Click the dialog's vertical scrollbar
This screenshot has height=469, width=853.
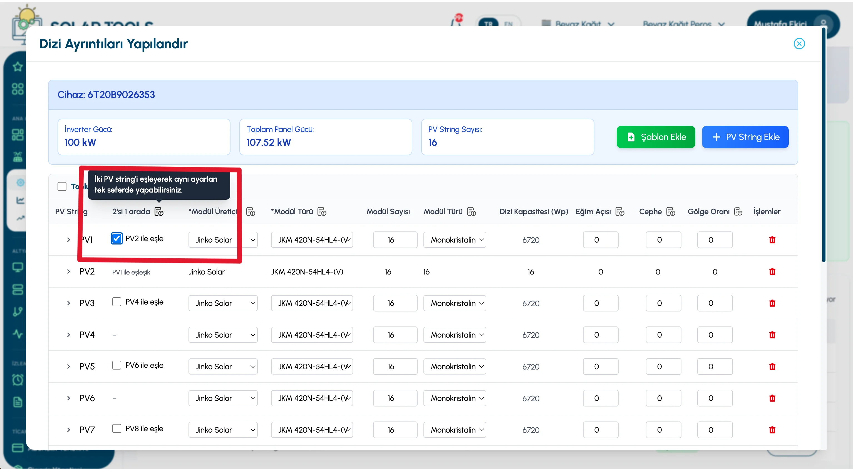tap(824, 145)
